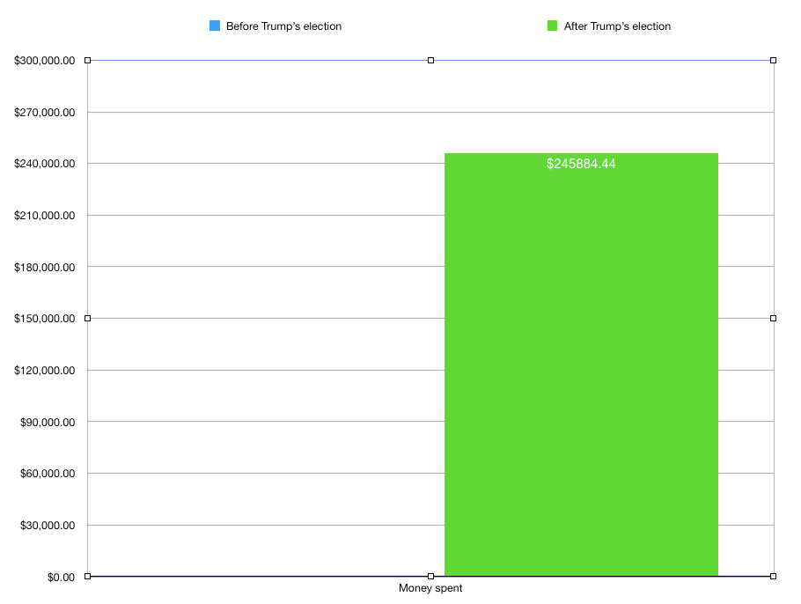
Task: Click the $210,000.00 axis label
Action: click(x=44, y=216)
